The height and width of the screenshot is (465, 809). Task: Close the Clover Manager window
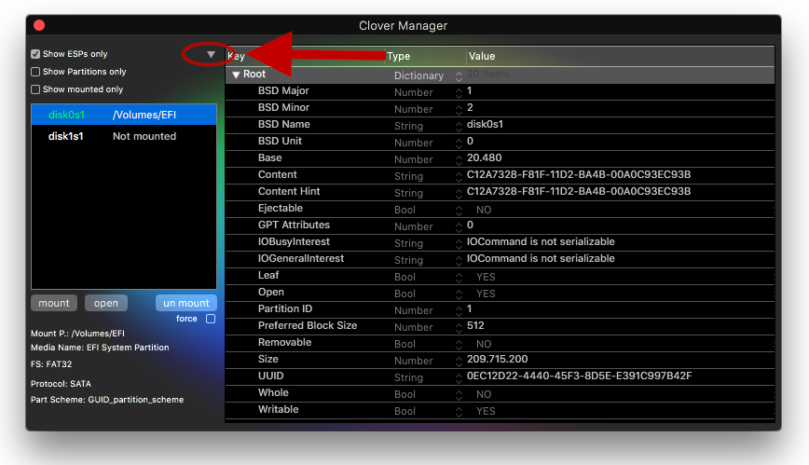click(39, 25)
